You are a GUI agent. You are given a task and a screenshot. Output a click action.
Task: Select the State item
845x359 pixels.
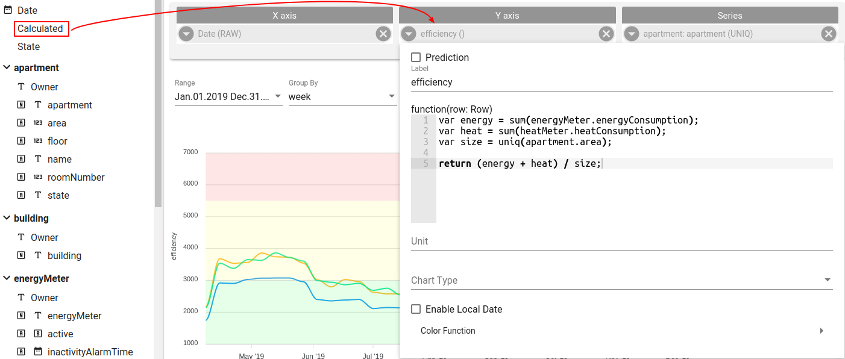point(29,46)
